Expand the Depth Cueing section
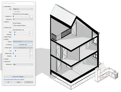The height and width of the screenshot is (92, 121). tap(4, 37)
